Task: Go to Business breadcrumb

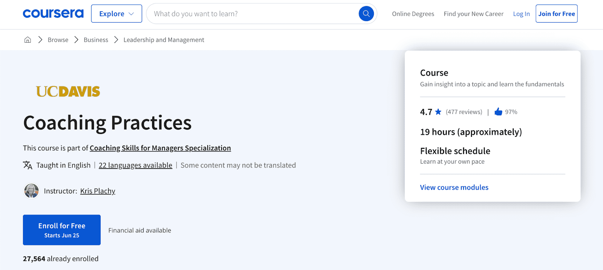Action: [96, 40]
